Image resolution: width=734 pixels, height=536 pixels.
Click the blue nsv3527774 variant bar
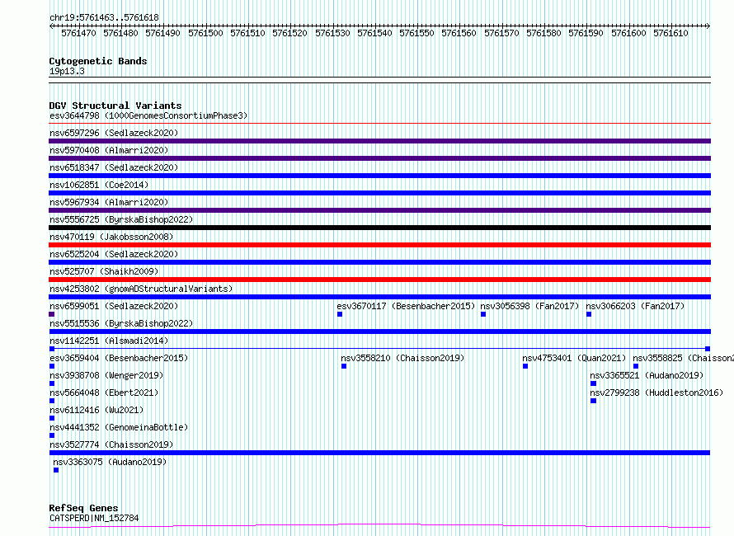pos(379,453)
